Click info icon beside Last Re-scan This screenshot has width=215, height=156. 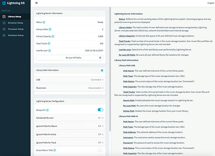(x=49, y=51)
